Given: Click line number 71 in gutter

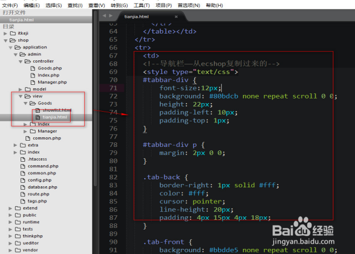Looking at the screenshot, I should point(113,88).
